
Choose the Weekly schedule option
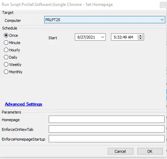pos(6,65)
